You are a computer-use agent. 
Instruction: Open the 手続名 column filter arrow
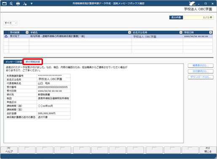[x=129, y=33]
